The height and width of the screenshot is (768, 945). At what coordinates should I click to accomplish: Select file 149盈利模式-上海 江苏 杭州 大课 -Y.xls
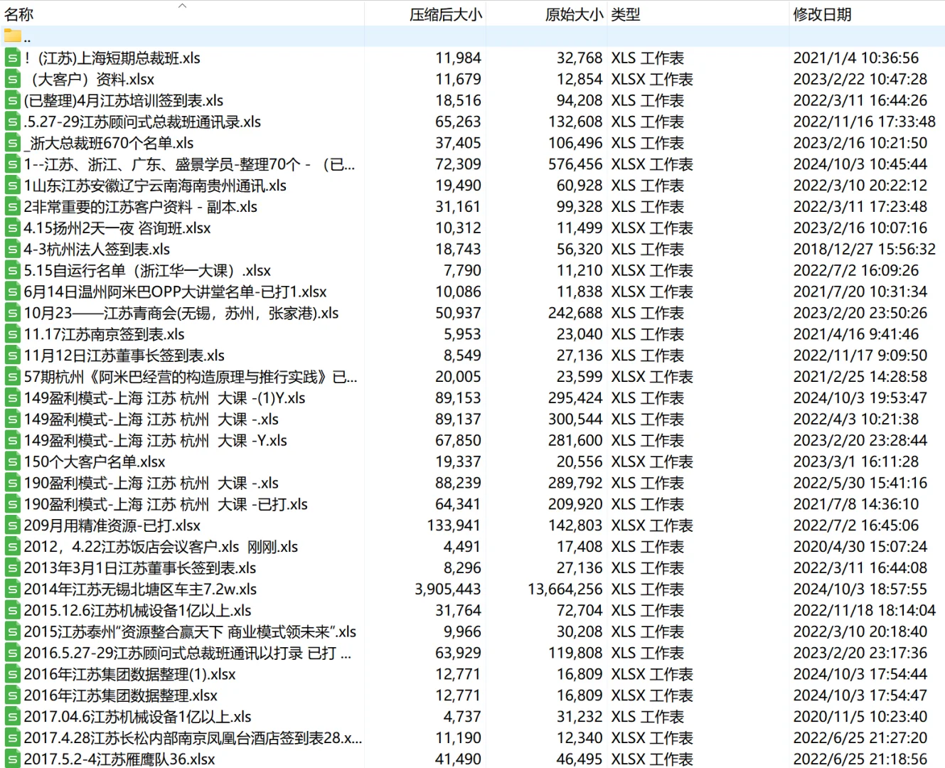(155, 440)
